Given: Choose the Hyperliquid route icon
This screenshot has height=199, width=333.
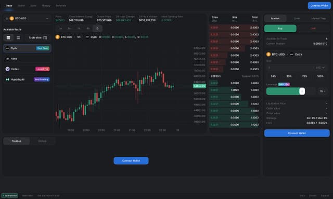Looking at the screenshot, I should (x=7, y=79).
